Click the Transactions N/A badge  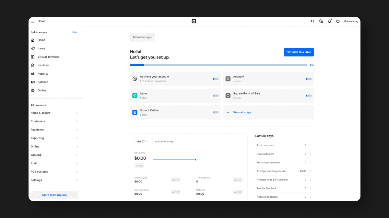(238, 180)
